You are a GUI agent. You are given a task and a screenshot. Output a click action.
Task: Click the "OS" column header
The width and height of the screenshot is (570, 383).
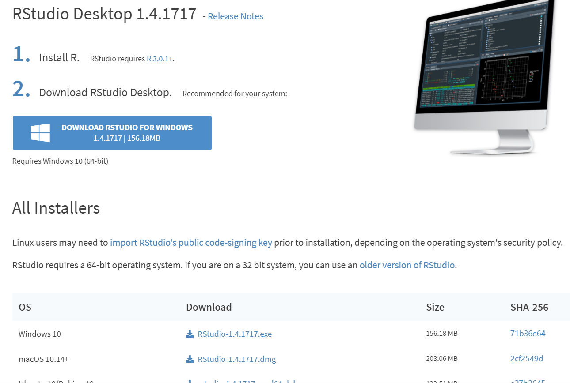(x=25, y=307)
